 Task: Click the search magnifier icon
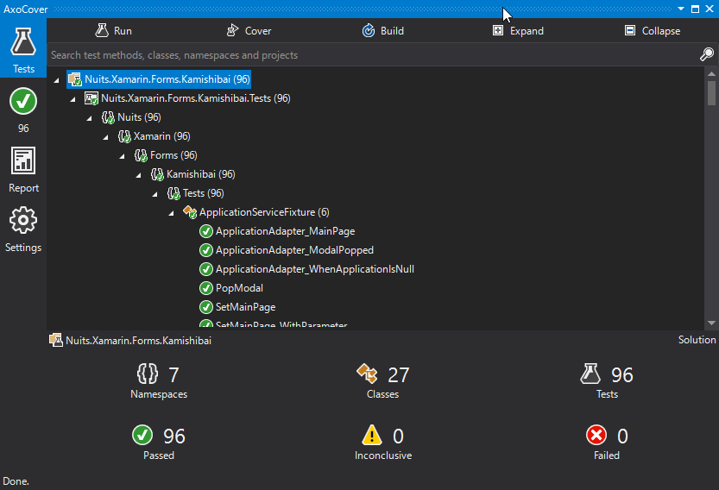coord(707,54)
